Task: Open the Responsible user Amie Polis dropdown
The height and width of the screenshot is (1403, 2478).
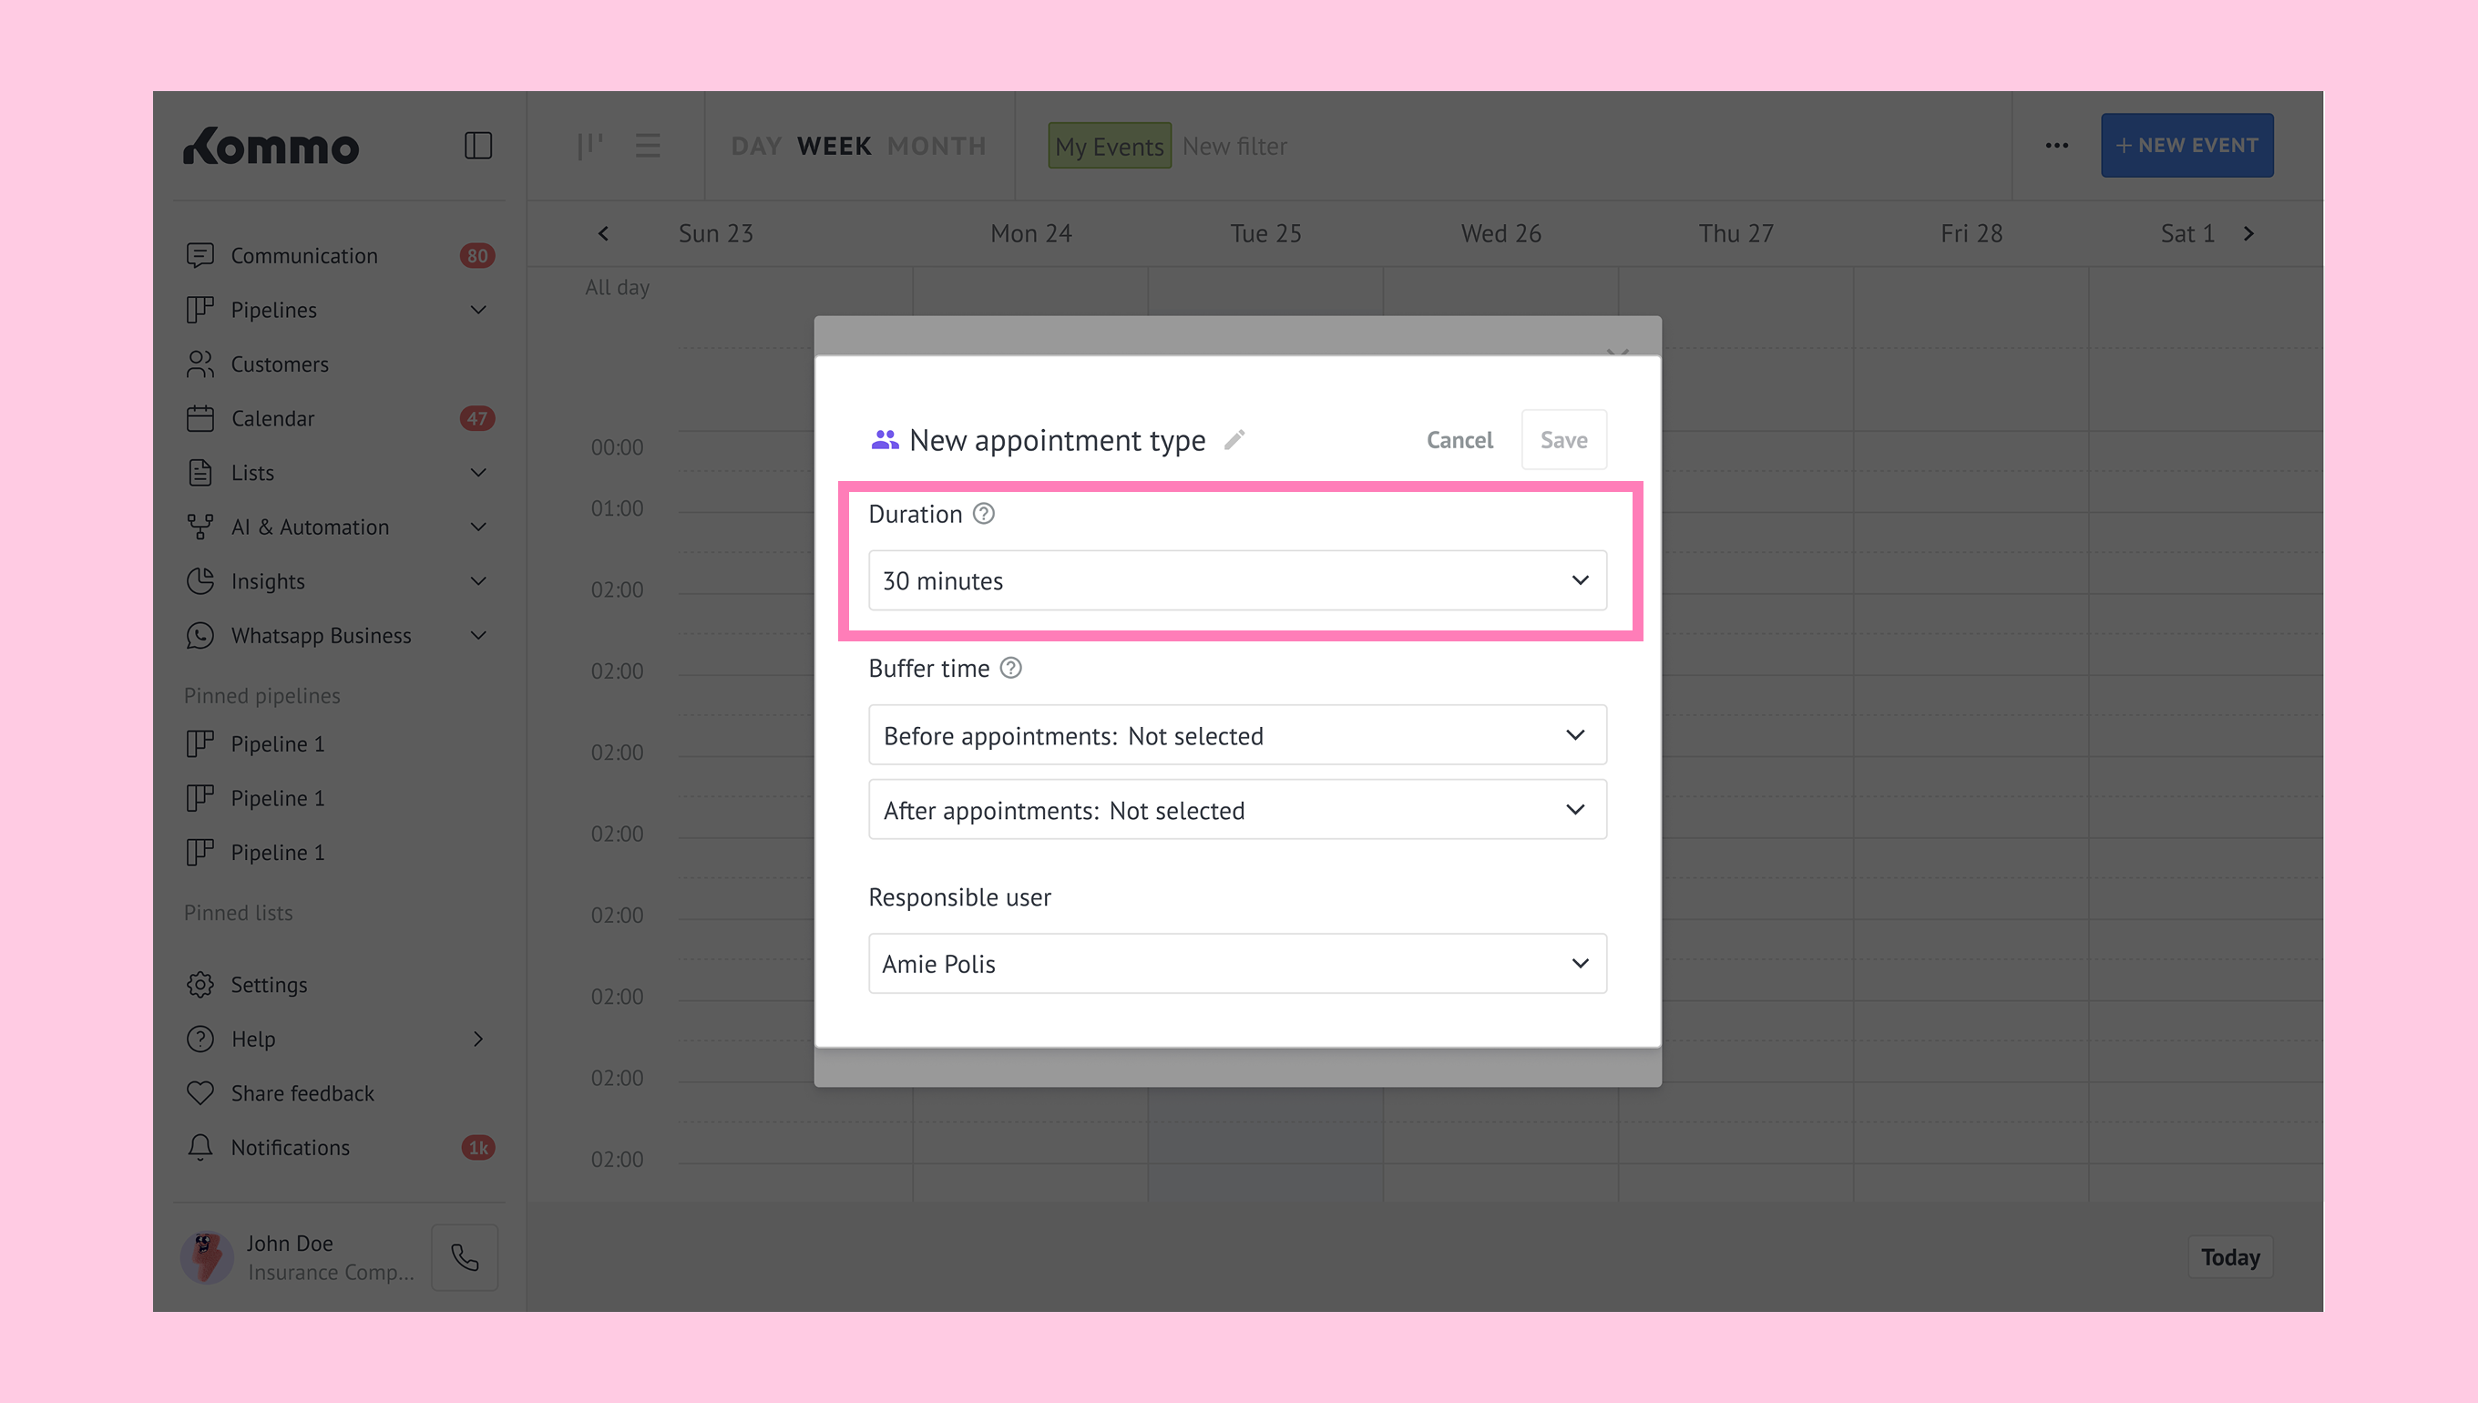Action: (1237, 964)
